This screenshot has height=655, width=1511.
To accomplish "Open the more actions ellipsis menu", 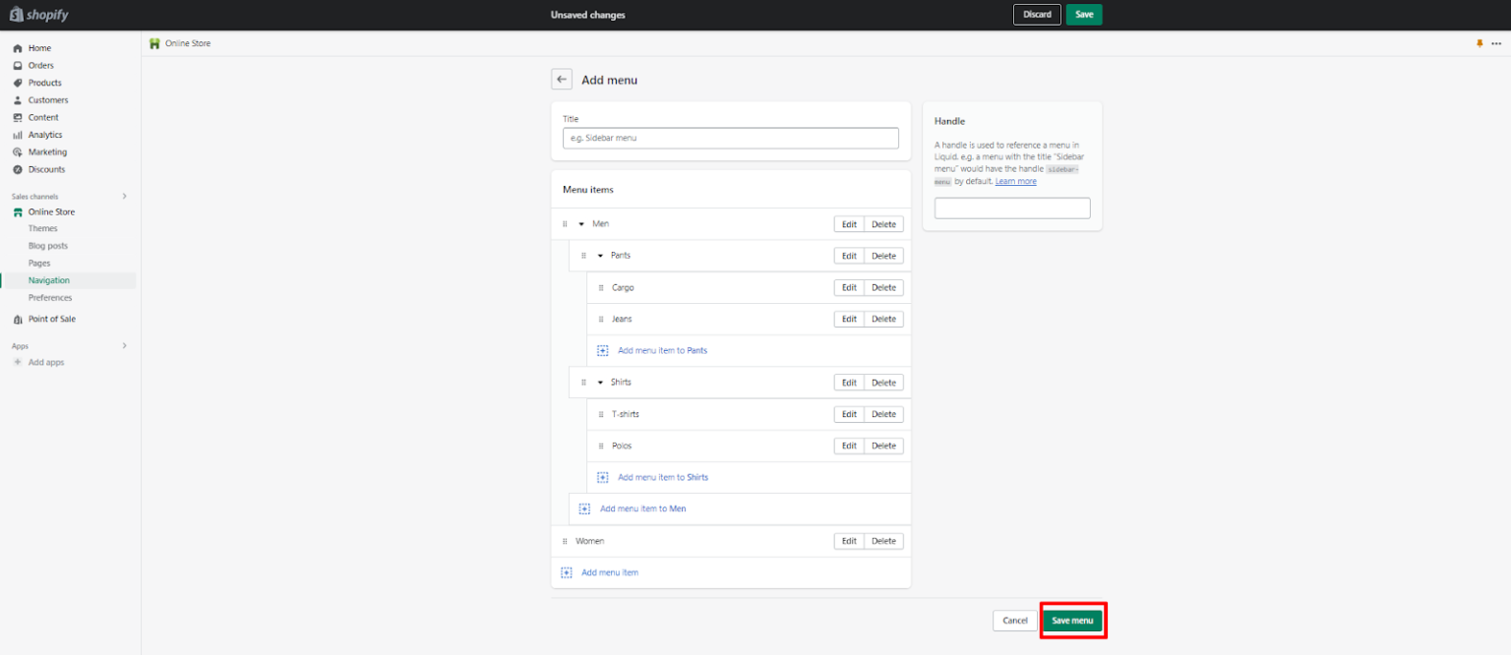I will [1497, 43].
